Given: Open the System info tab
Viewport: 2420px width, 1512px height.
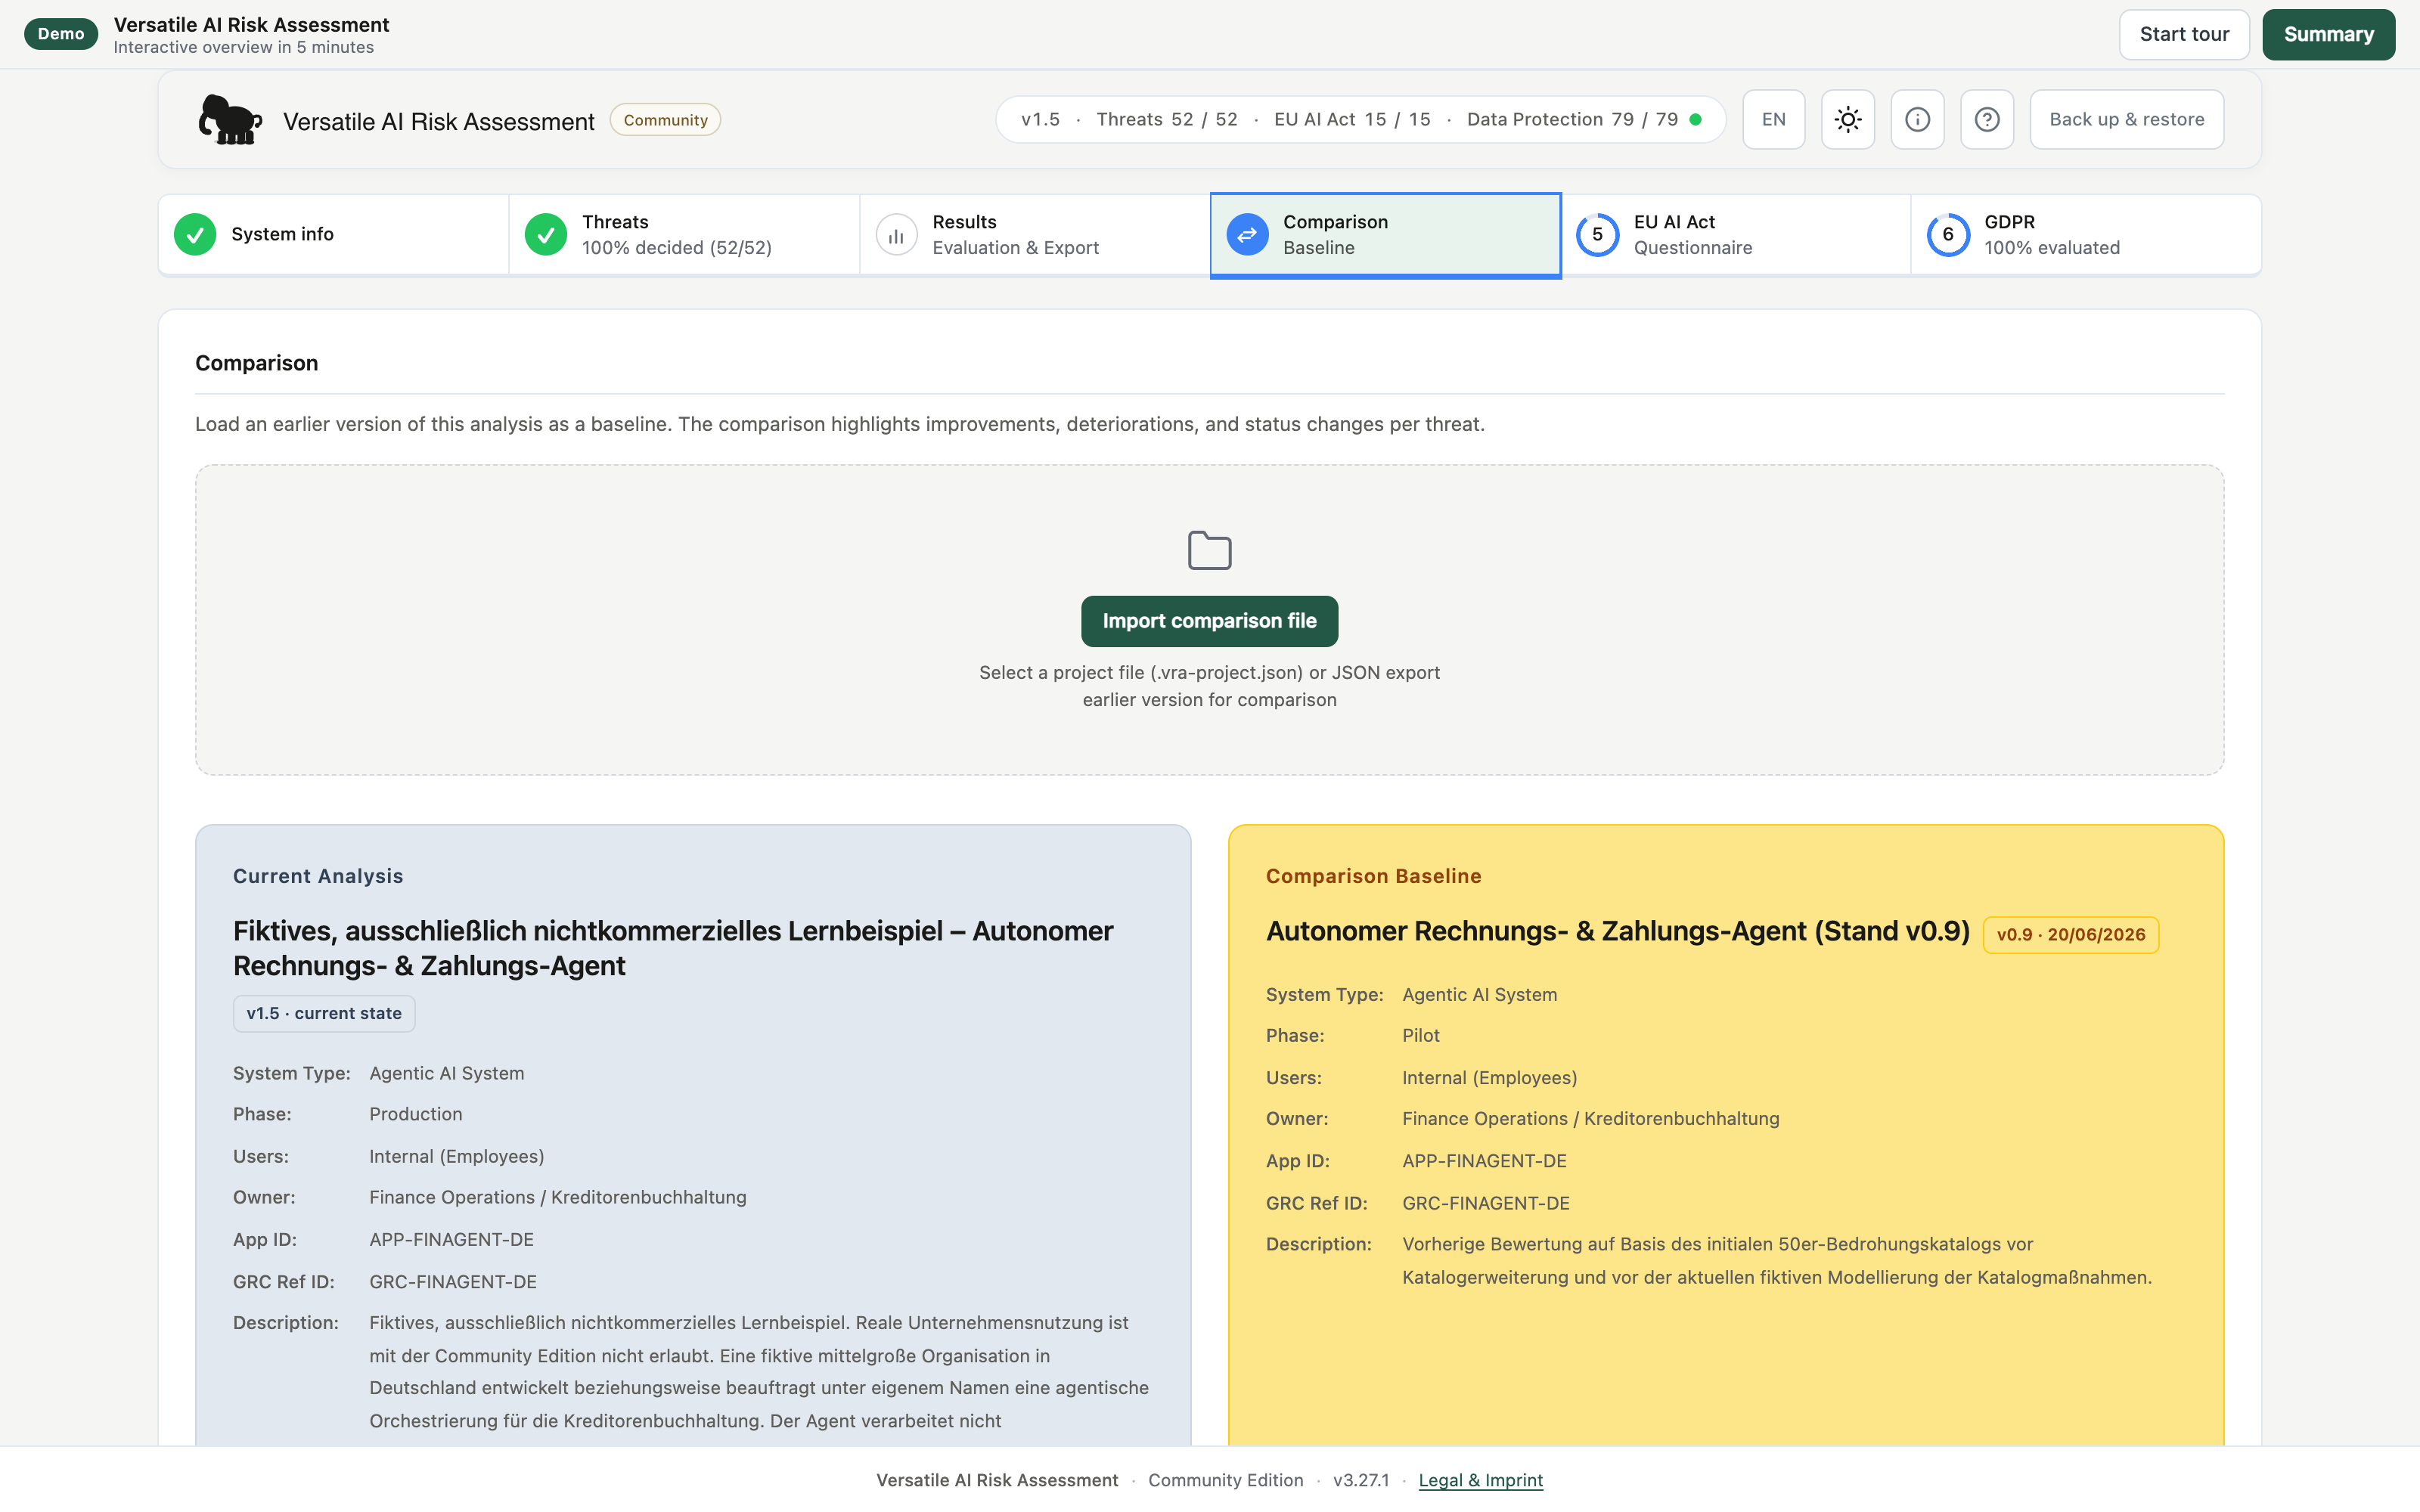Looking at the screenshot, I should tap(333, 235).
